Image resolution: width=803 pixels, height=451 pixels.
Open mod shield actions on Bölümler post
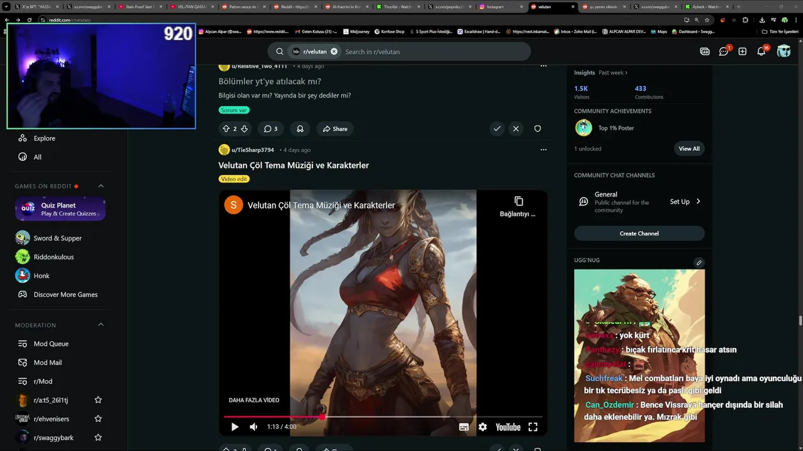click(x=538, y=128)
